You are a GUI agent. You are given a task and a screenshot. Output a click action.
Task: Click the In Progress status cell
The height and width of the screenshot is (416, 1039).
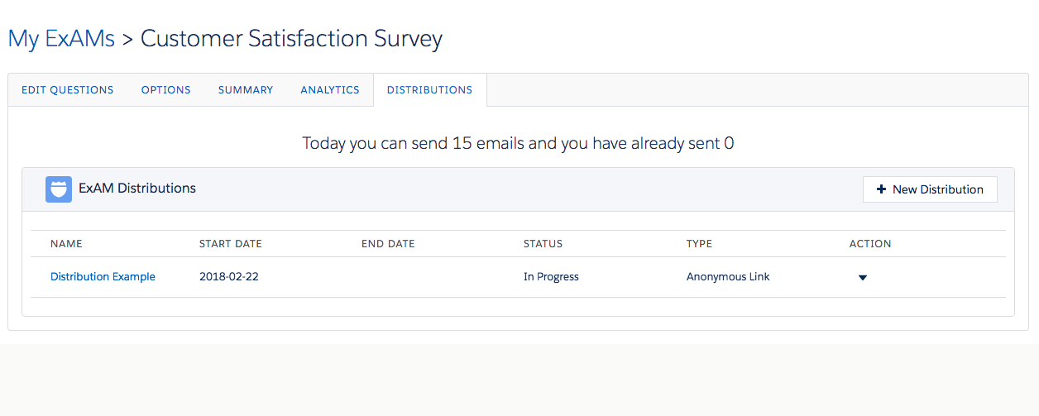[x=551, y=277]
